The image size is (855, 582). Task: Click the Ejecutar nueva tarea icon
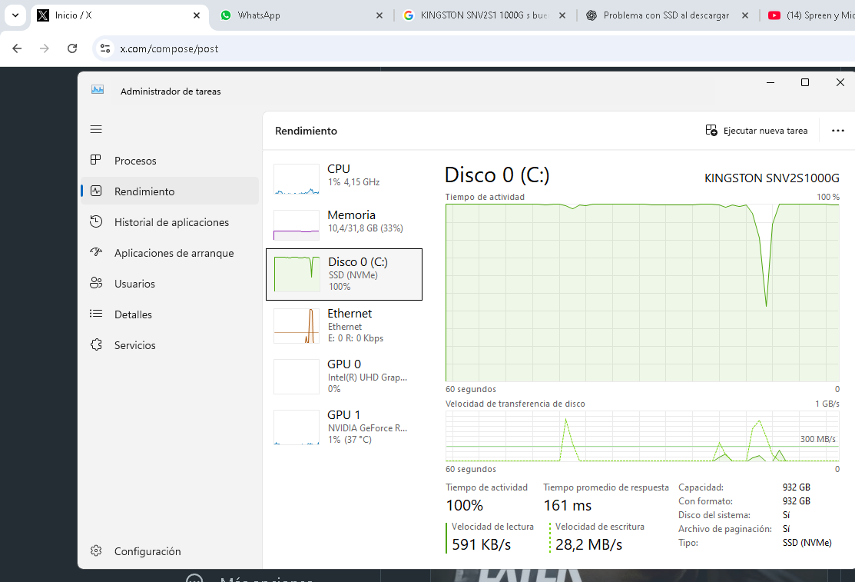click(711, 131)
